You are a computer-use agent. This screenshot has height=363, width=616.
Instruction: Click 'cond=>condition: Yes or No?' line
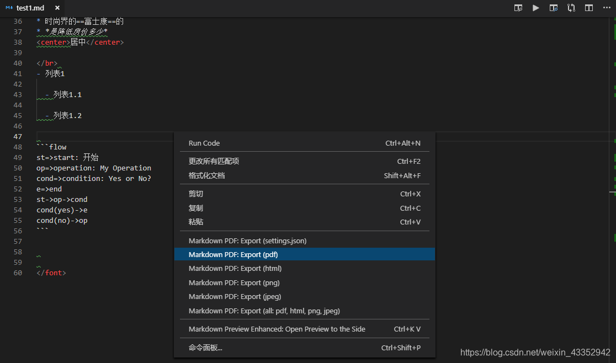point(93,179)
